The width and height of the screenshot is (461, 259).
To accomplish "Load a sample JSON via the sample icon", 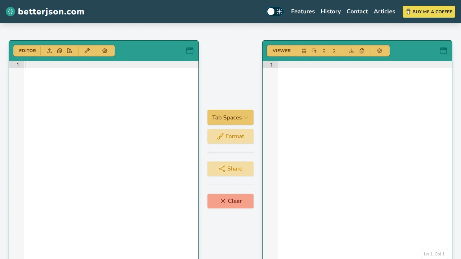I will point(70,51).
